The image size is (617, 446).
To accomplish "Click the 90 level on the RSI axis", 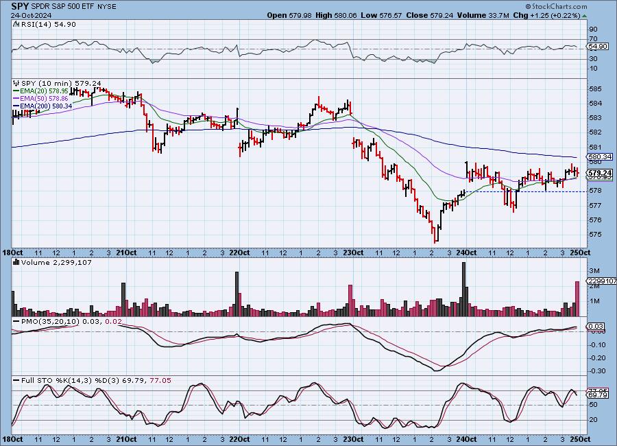I will (593, 30).
